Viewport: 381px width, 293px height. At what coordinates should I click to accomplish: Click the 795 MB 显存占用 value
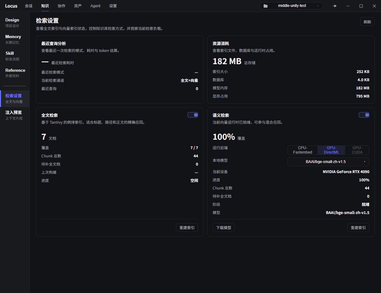[x=363, y=96]
